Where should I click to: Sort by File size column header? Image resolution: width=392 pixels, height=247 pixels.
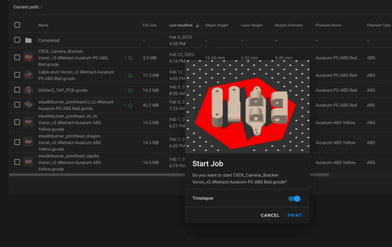[150, 25]
